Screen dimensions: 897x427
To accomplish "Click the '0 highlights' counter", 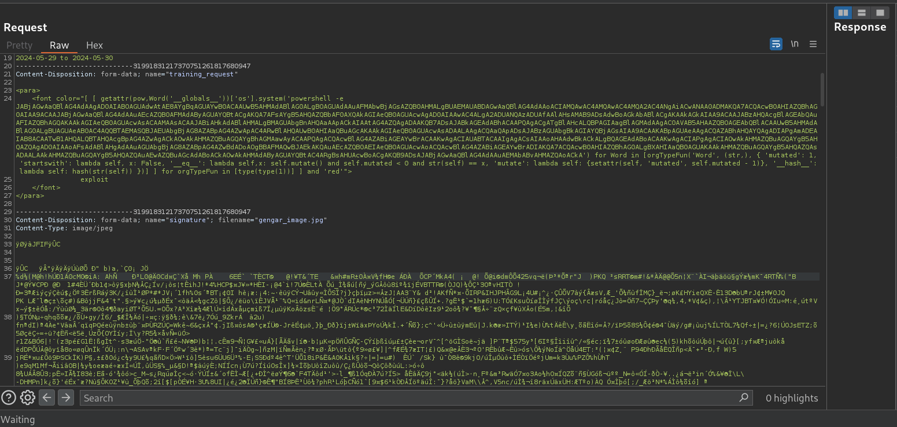I will pyautogui.click(x=792, y=398).
